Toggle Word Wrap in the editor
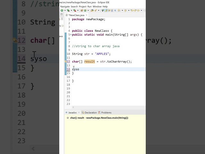205x154 pixels. tap(109, 11)
